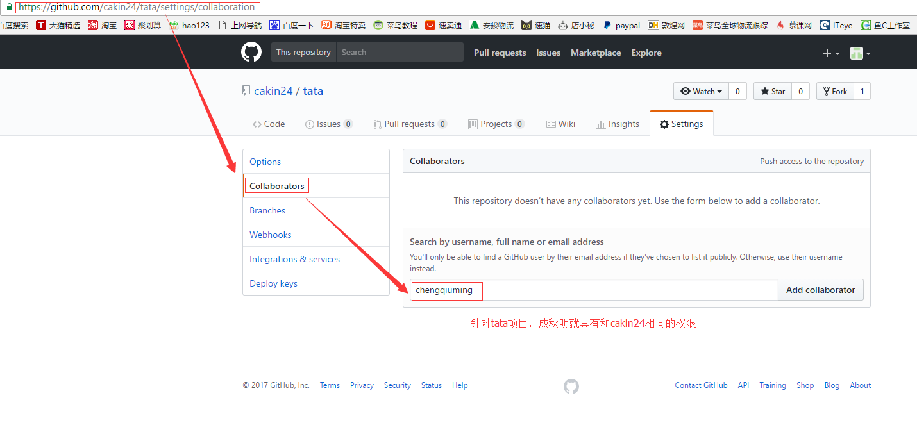Image resolution: width=917 pixels, height=425 pixels.
Task: Focus the GitHub search box
Action: coord(400,52)
